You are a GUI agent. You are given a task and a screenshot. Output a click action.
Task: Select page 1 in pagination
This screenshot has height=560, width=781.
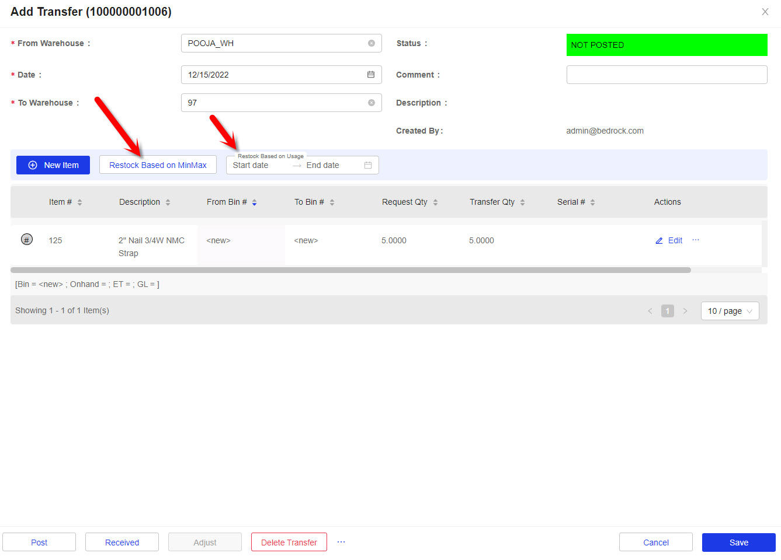[x=668, y=311]
